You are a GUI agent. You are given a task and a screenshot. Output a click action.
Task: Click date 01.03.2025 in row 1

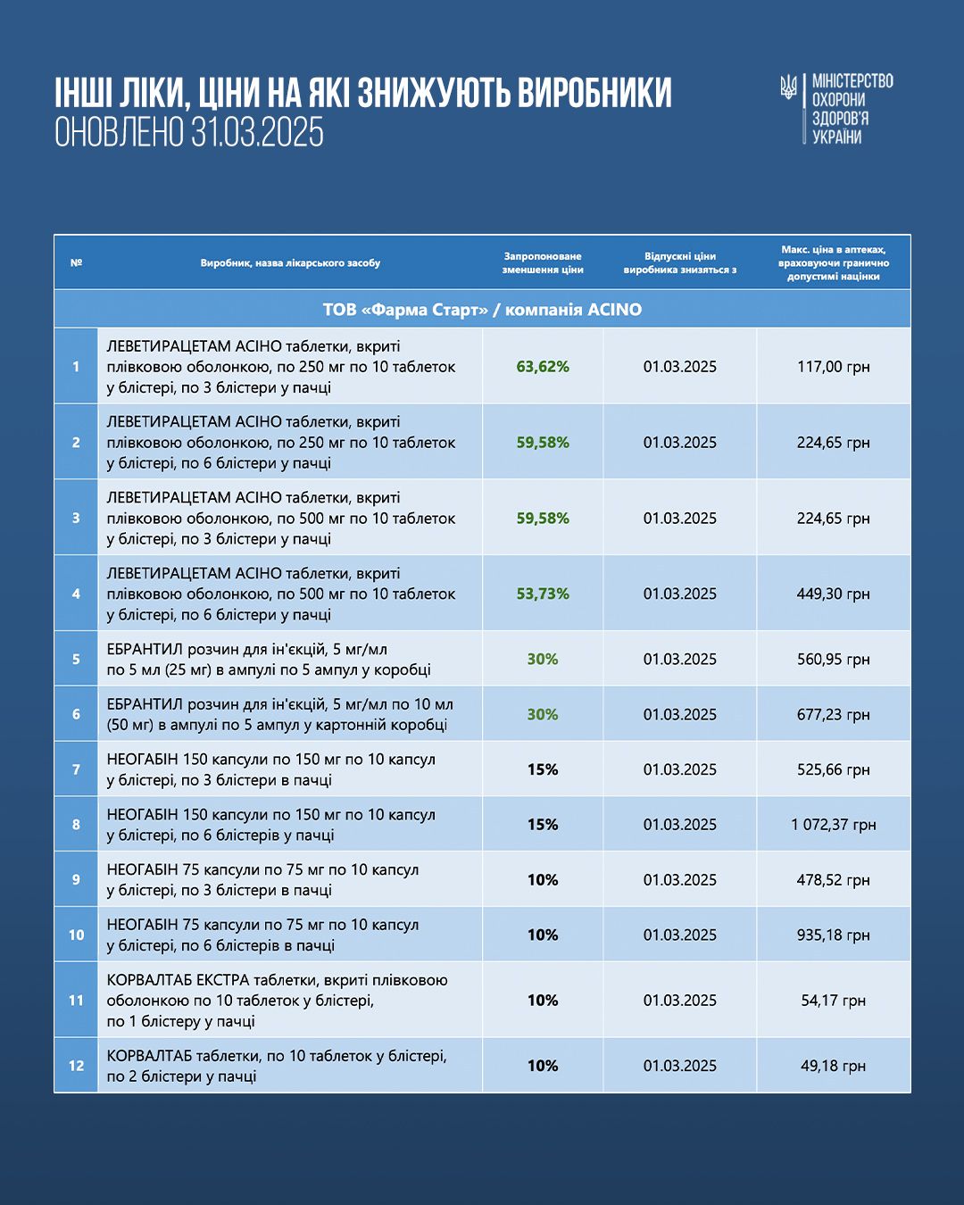tap(680, 367)
